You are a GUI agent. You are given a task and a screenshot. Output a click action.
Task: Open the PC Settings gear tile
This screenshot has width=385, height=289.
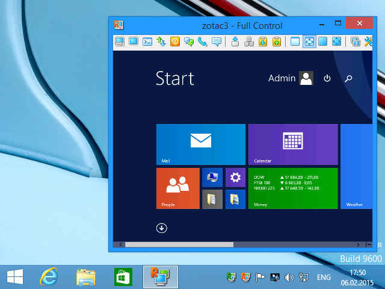click(235, 178)
